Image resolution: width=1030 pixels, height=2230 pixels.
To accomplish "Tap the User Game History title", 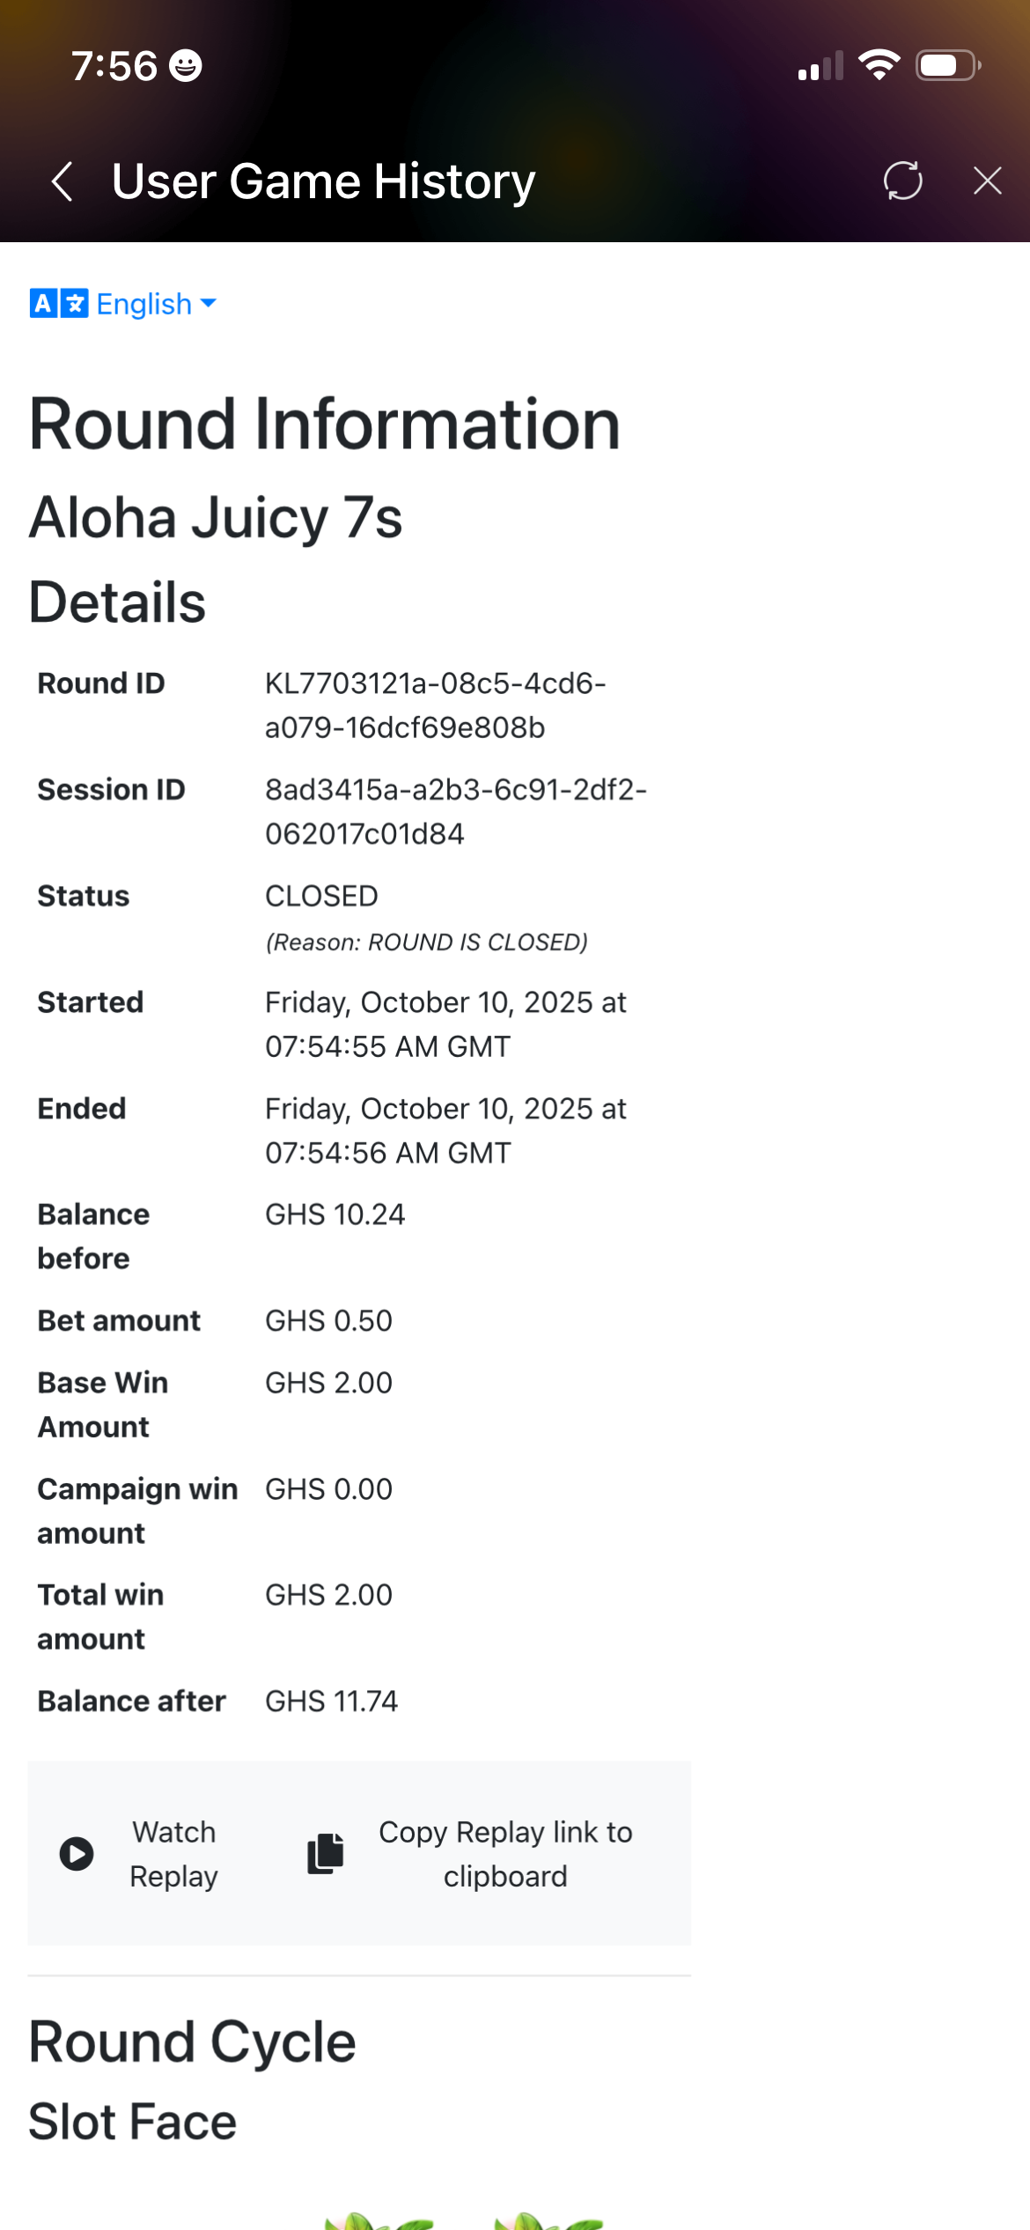I will point(323,181).
